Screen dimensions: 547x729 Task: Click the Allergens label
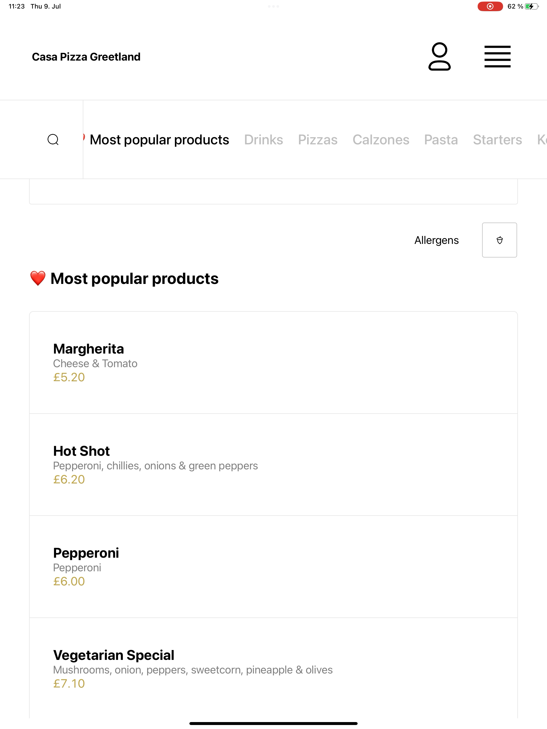(436, 240)
